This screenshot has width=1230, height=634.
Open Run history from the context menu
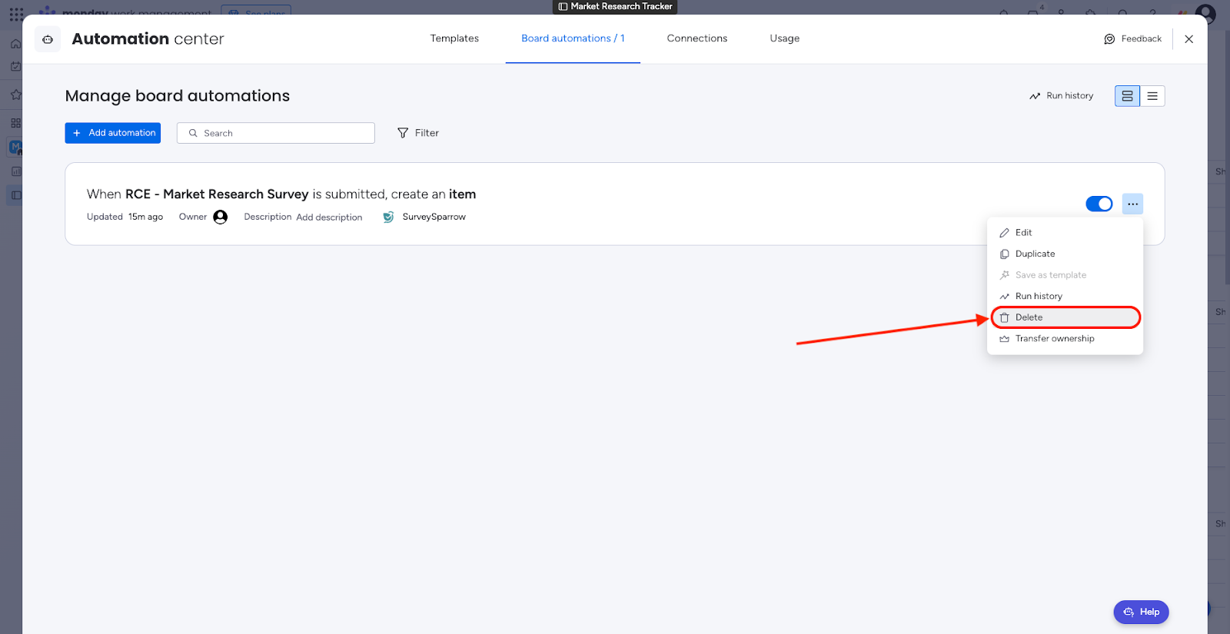(x=1038, y=297)
